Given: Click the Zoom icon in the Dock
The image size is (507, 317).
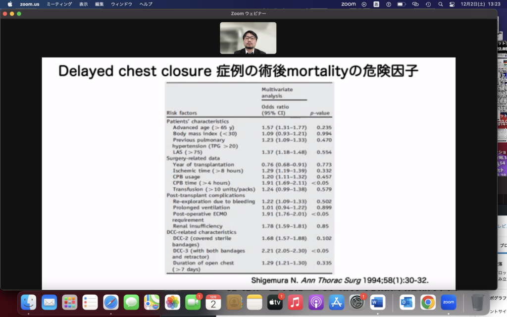Looking at the screenshot, I should [448, 302].
